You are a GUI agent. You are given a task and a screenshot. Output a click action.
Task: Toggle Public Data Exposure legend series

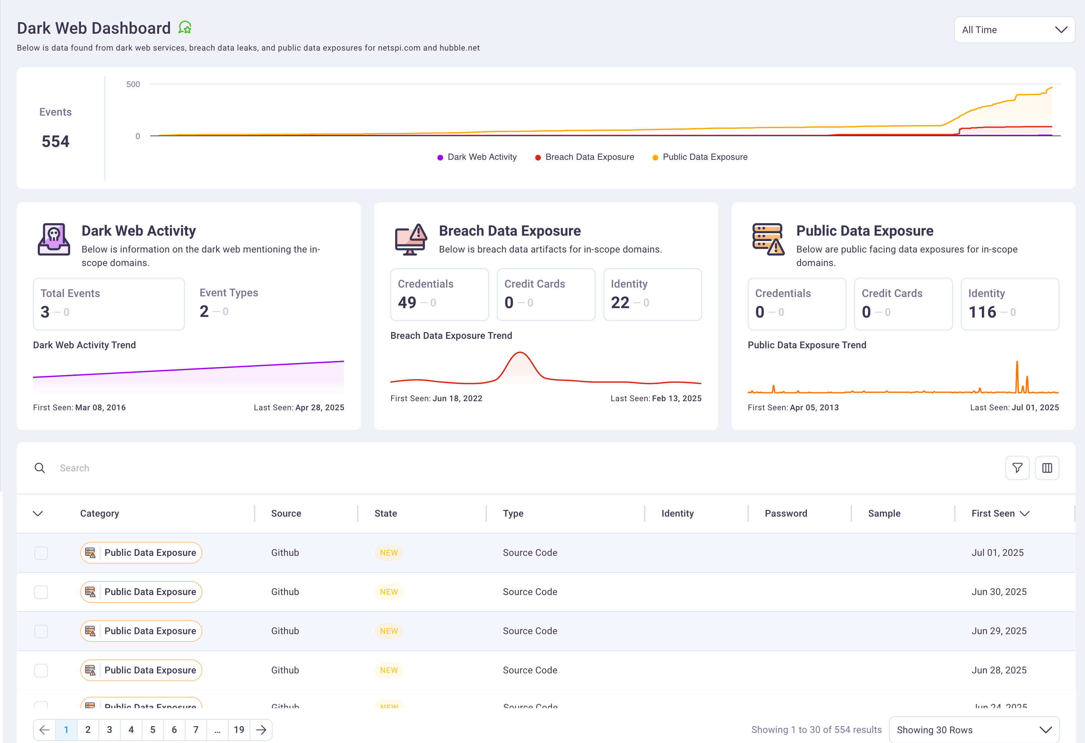[x=699, y=157]
